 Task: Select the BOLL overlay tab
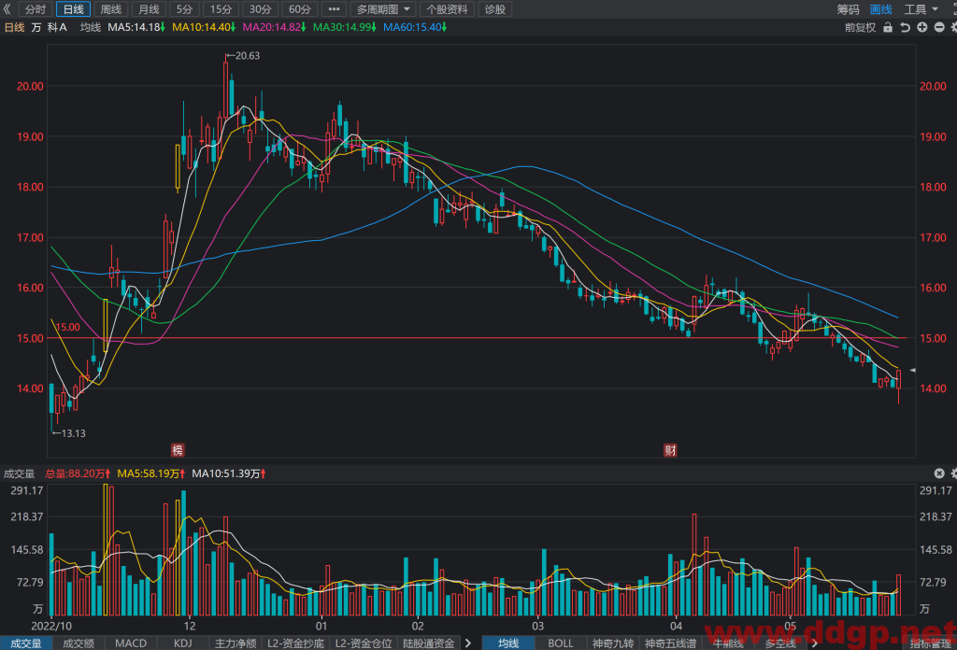561,643
